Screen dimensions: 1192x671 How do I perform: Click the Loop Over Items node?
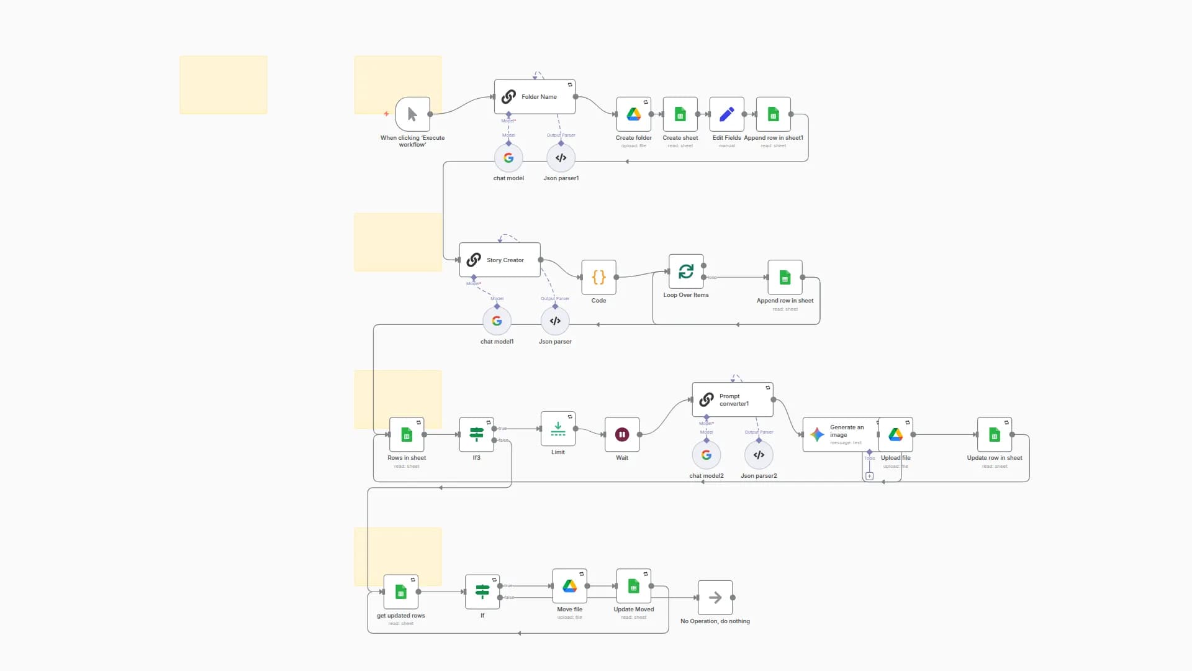(x=686, y=272)
